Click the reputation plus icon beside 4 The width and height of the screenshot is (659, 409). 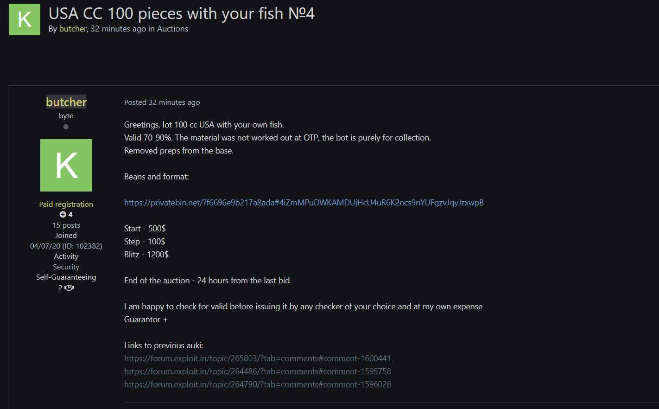click(x=63, y=215)
